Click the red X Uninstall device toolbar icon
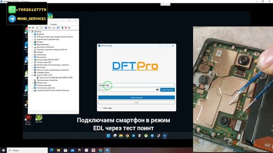The height and width of the screenshot is (153, 273). (66, 28)
